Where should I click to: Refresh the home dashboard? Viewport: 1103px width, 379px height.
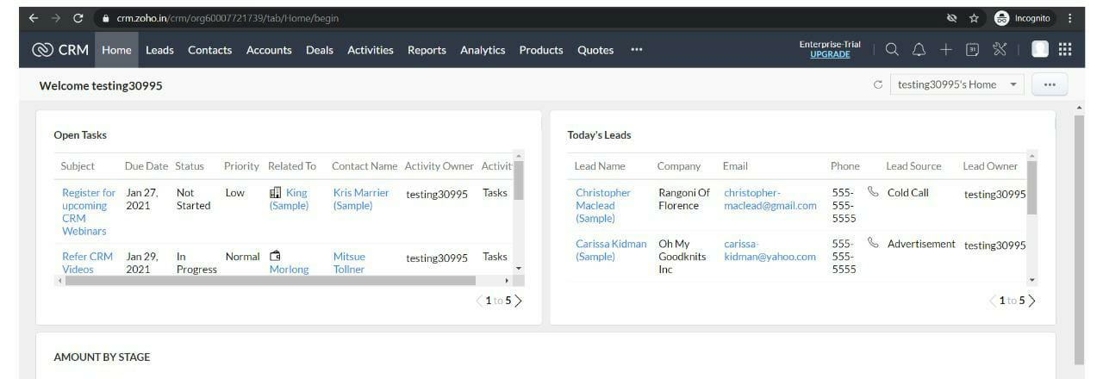877,84
